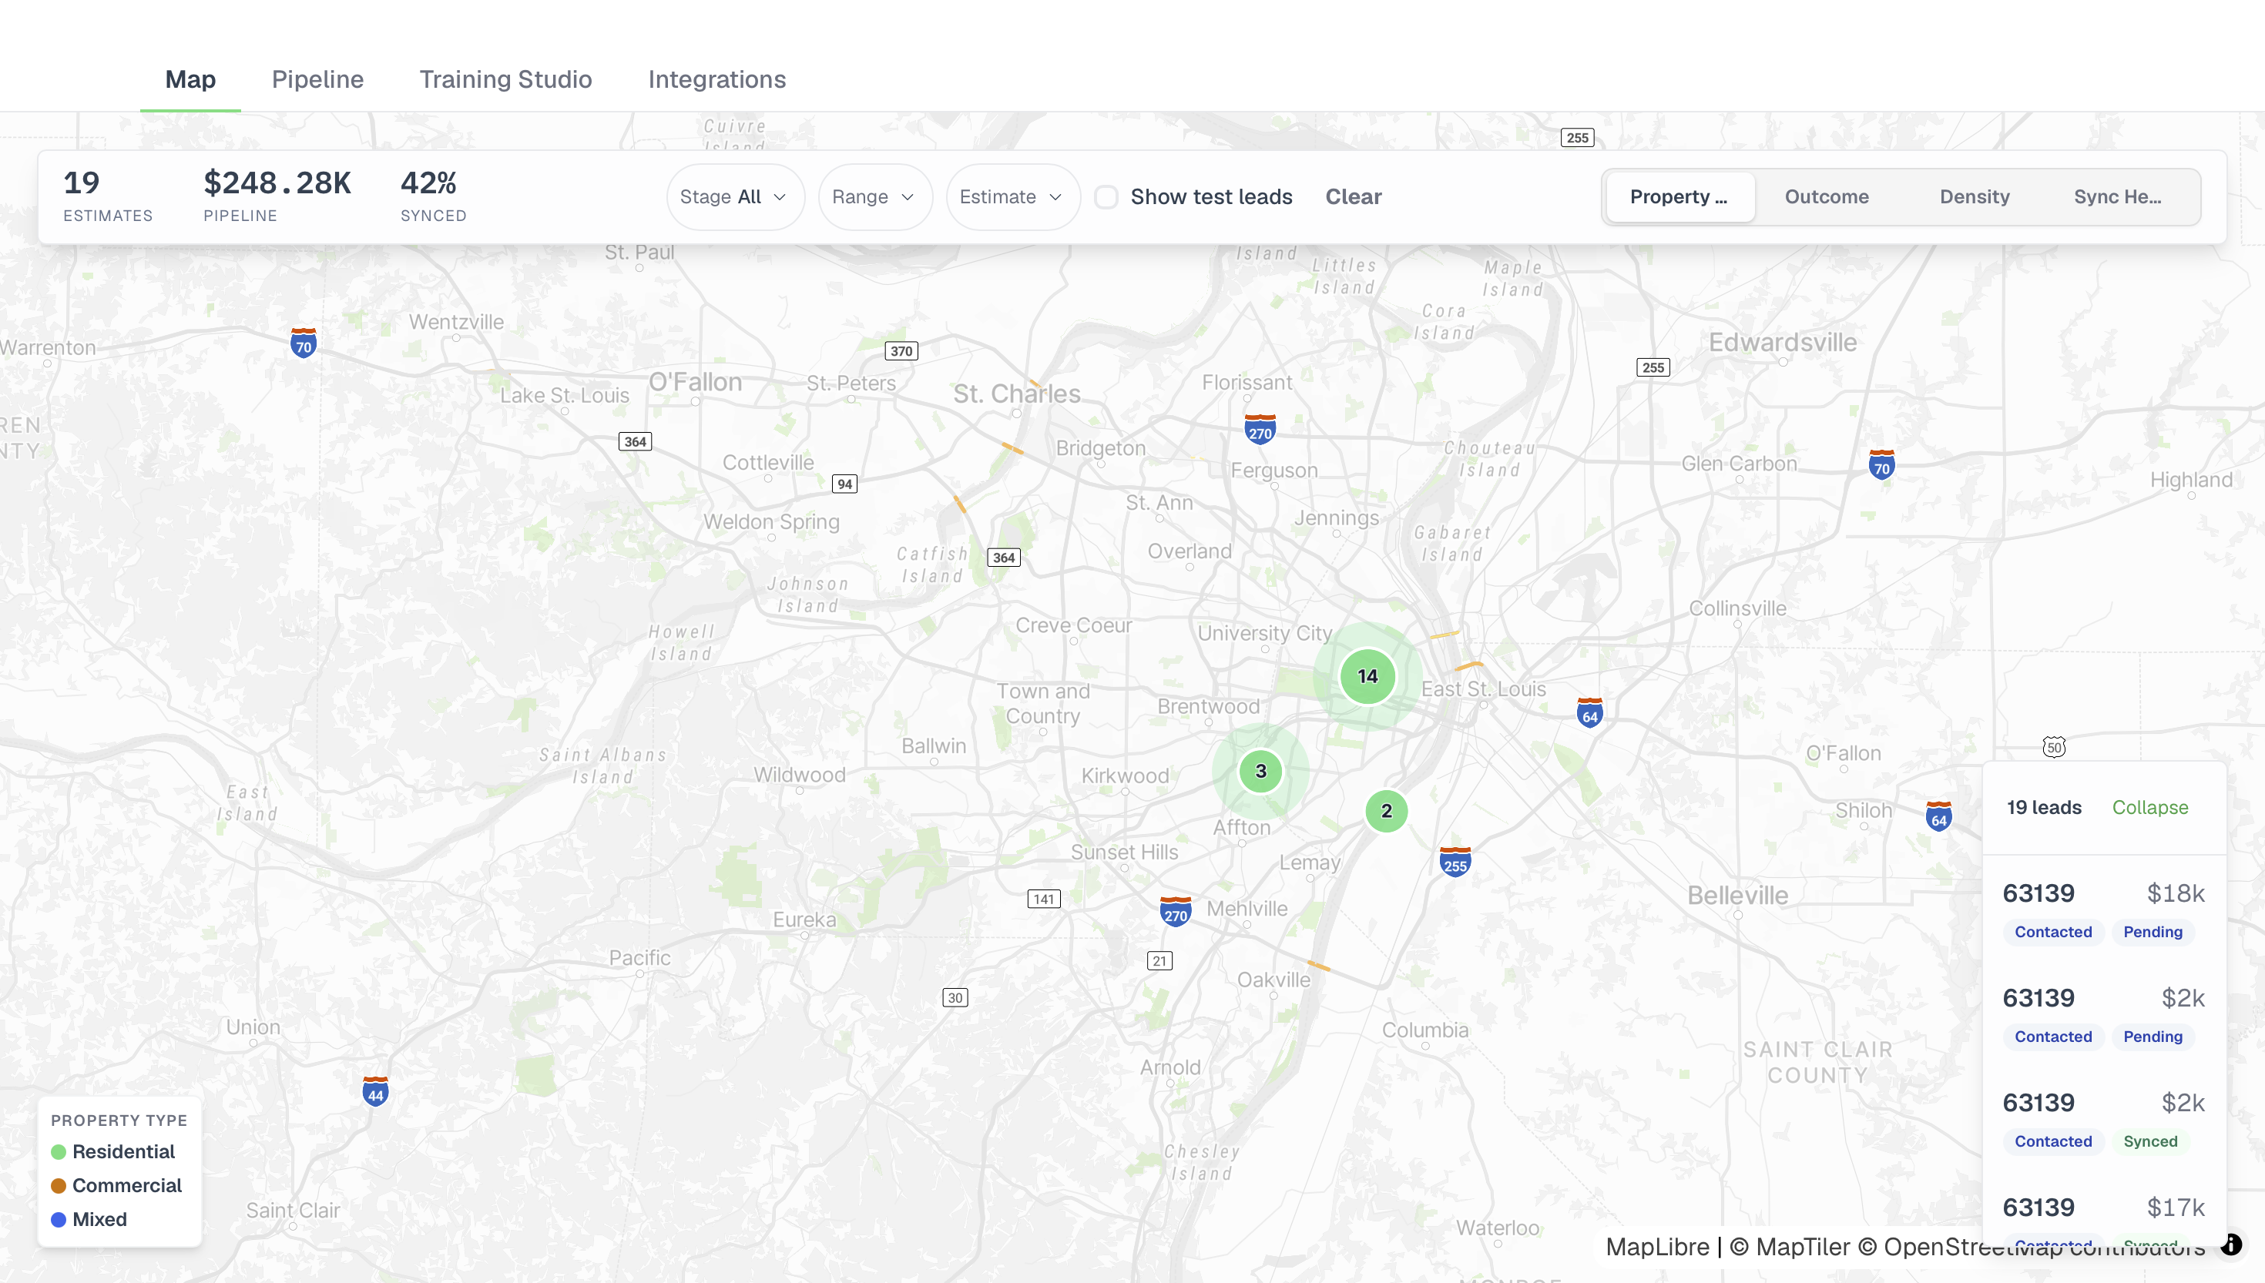2265x1283 pixels.
Task: Enable the Show test leads checkbox
Action: click(1106, 196)
